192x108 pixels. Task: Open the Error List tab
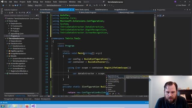(28, 99)
